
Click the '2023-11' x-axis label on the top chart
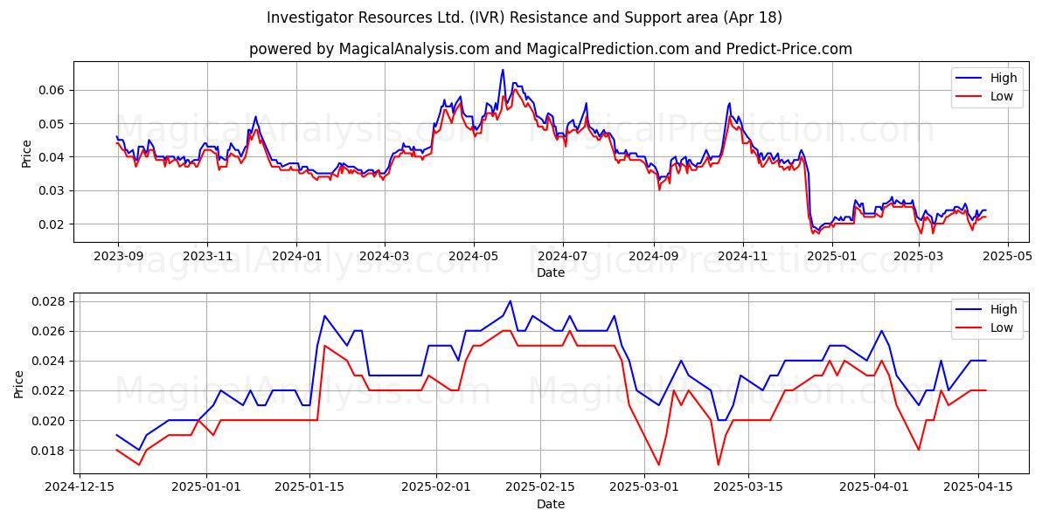click(x=206, y=257)
